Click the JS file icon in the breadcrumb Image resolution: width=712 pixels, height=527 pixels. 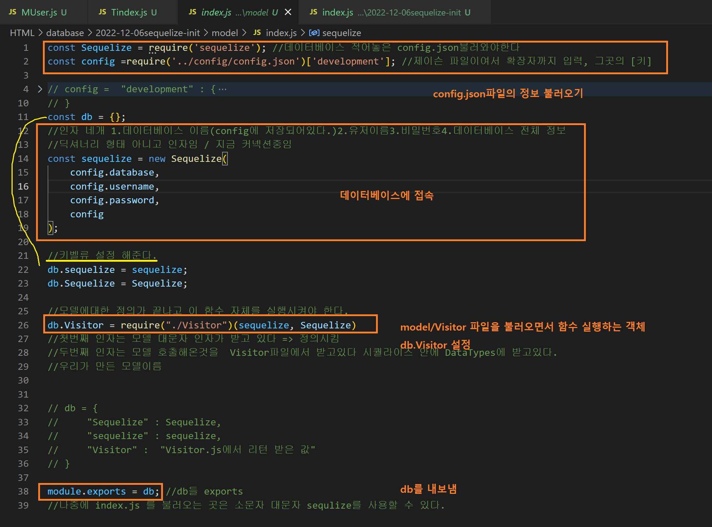tap(257, 33)
